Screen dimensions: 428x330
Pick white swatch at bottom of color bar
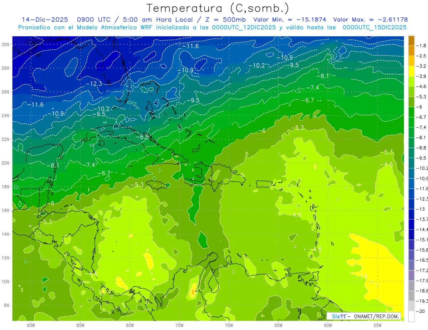pos(411,316)
